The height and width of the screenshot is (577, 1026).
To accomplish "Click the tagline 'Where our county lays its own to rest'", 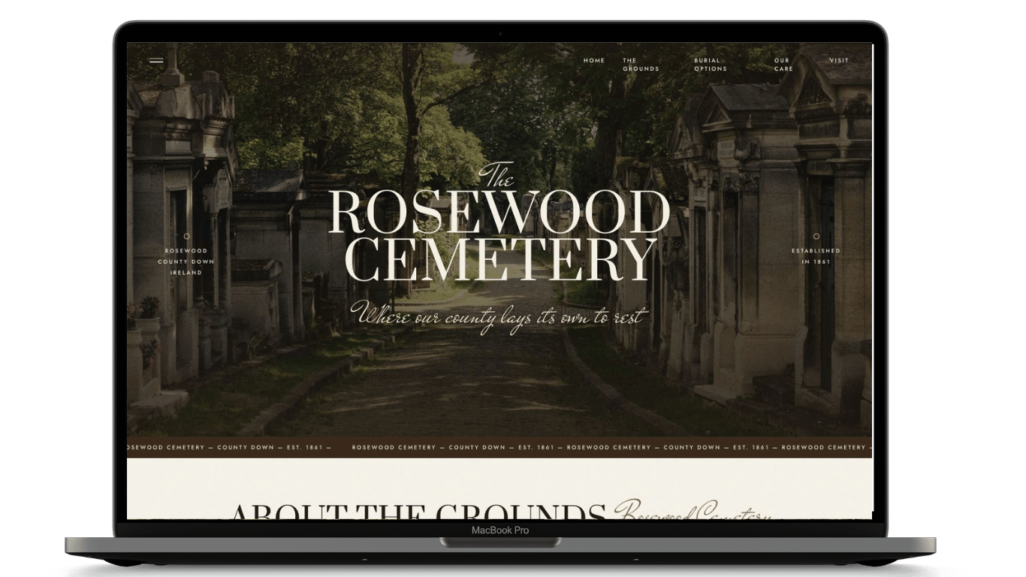I will pyautogui.click(x=497, y=316).
